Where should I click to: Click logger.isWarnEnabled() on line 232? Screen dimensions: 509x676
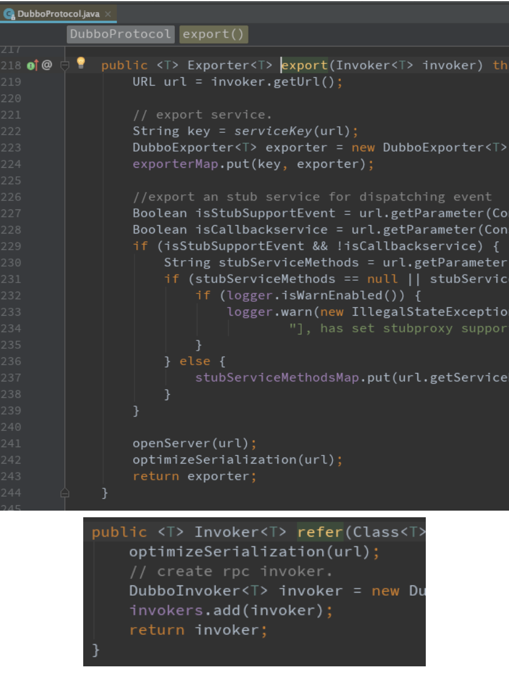[315, 295]
